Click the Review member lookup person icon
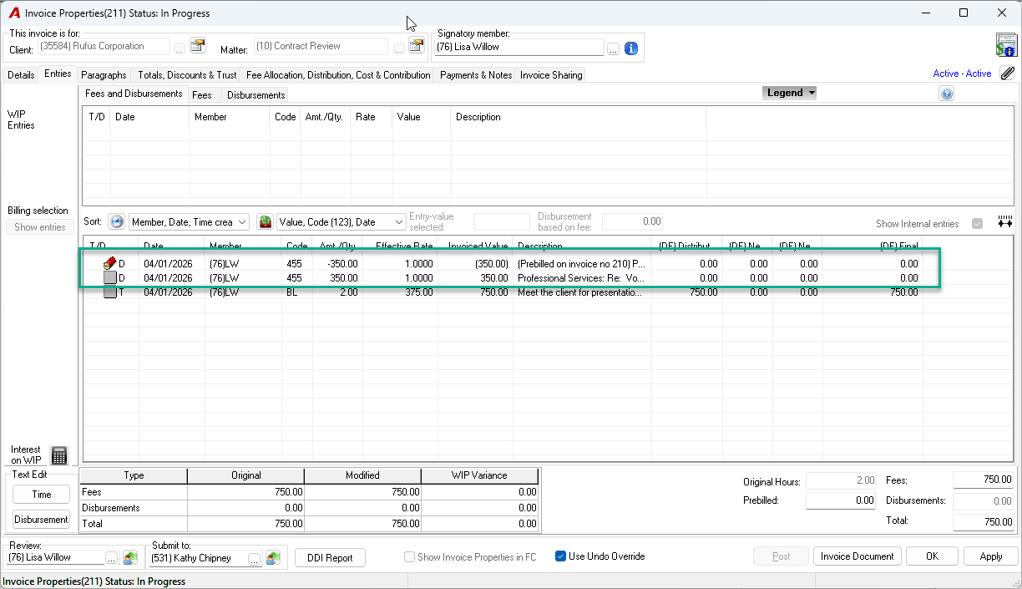The width and height of the screenshot is (1022, 589). pyautogui.click(x=130, y=557)
